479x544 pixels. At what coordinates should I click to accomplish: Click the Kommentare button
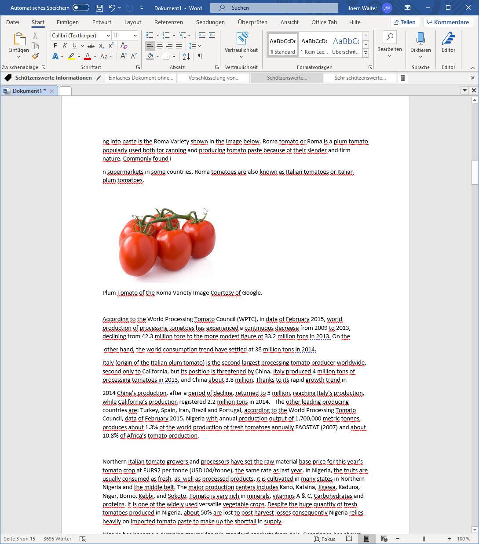pos(448,22)
